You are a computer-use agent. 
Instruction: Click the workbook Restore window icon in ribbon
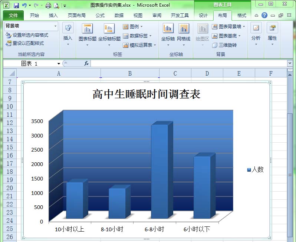coord(281,16)
